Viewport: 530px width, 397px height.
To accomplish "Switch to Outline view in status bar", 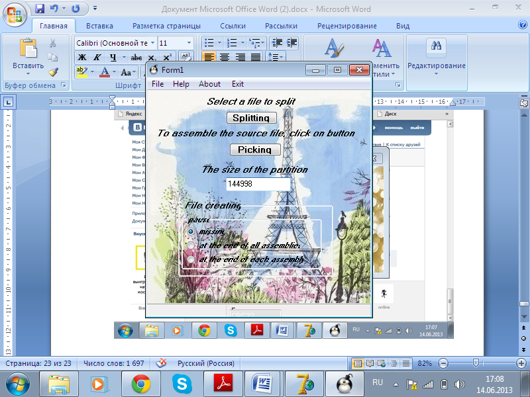I will [394, 363].
